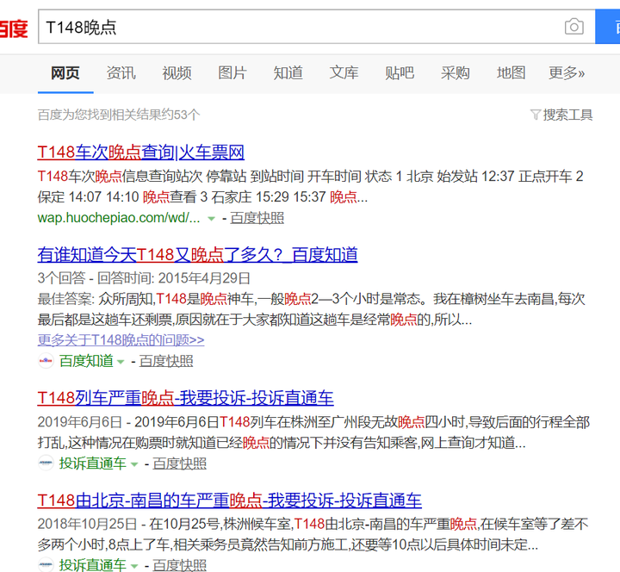The width and height of the screenshot is (620, 572).
Task: Click 投诉直通车 source under the 2019 result
Action: tap(93, 463)
